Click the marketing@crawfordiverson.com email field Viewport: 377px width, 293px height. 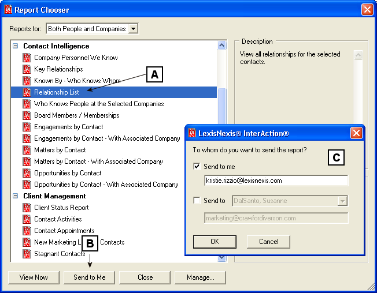pos(276,218)
